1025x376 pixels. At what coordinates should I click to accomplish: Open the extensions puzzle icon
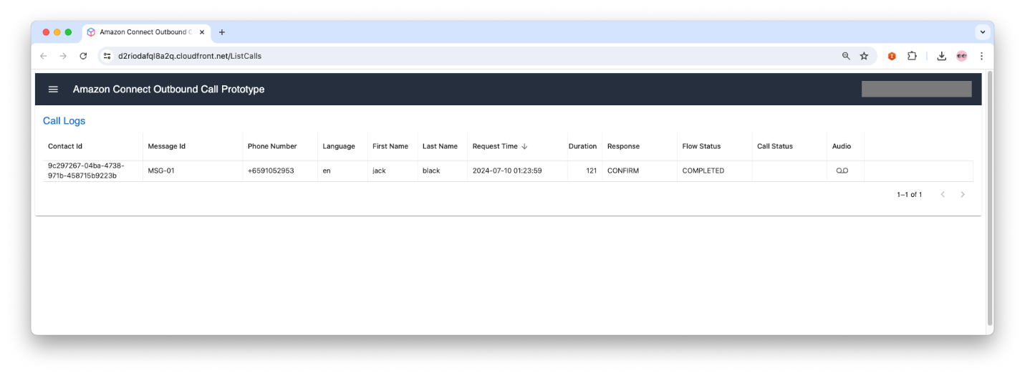[912, 56]
